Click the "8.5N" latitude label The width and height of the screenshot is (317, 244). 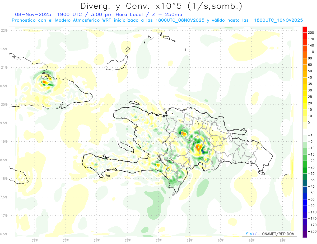pos(4,160)
